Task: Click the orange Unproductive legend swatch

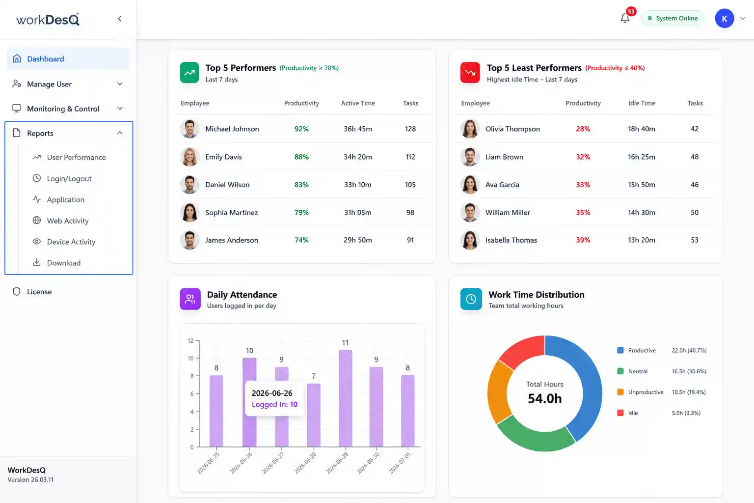Action: pyautogui.click(x=620, y=392)
